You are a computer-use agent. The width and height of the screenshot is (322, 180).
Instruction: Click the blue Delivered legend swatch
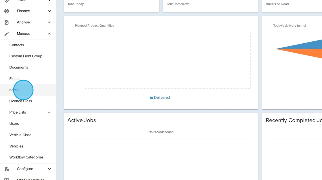(x=151, y=98)
